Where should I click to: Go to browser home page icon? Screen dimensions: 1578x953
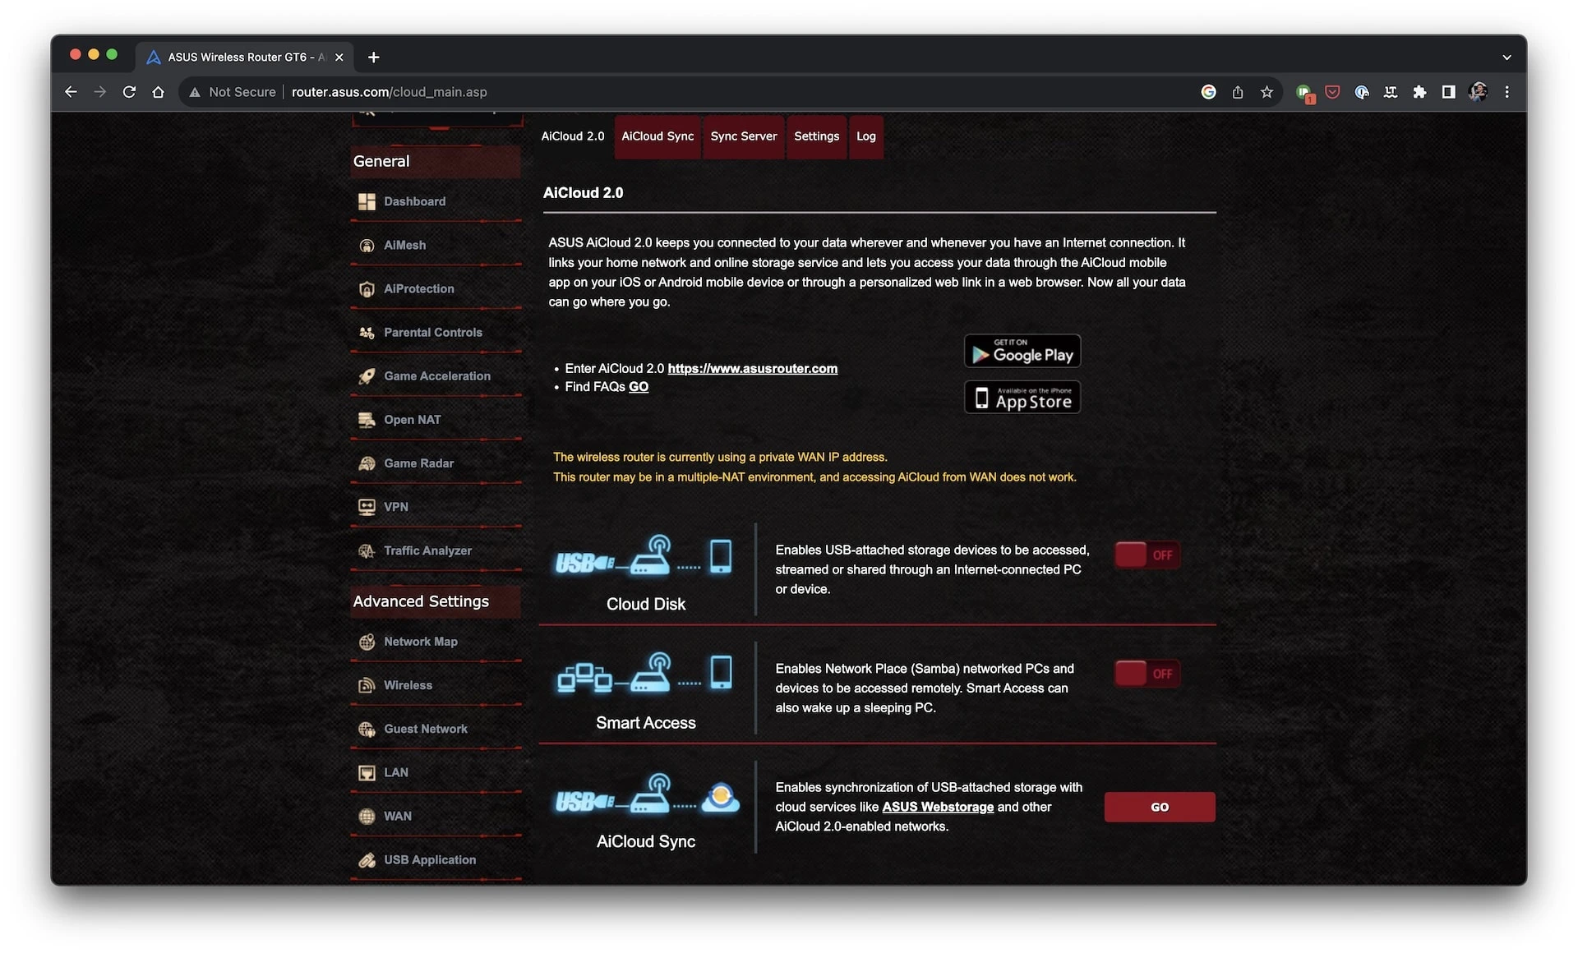click(158, 92)
